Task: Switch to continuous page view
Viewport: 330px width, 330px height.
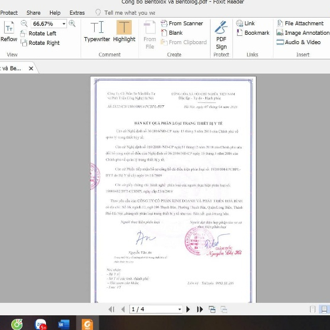Action: tap(324, 309)
